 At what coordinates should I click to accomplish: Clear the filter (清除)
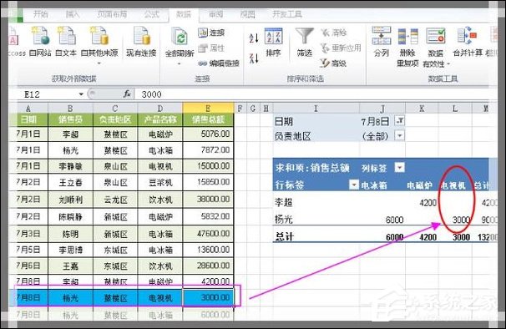coord(334,33)
